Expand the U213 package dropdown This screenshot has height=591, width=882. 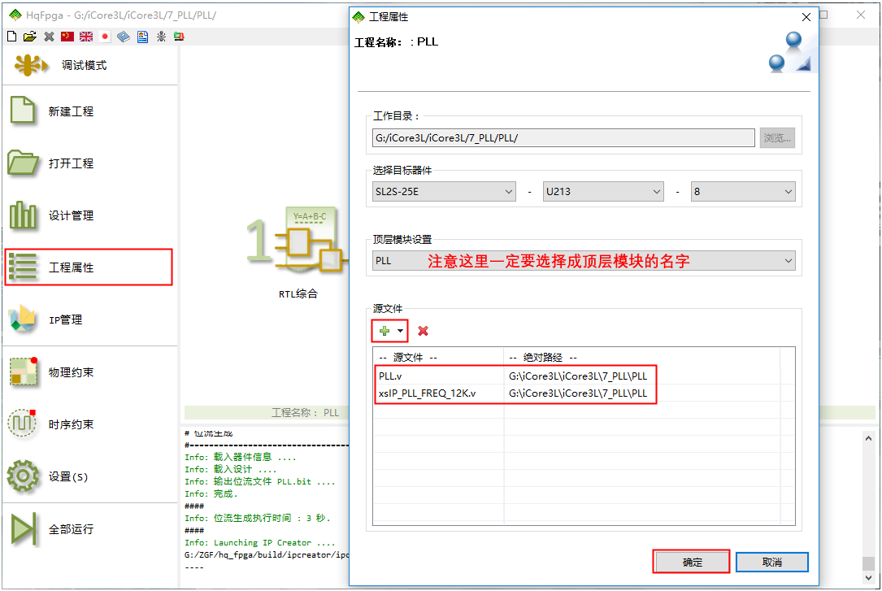click(603, 192)
